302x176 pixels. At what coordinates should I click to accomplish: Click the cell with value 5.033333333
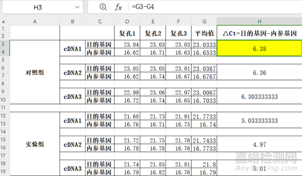pos(259,120)
